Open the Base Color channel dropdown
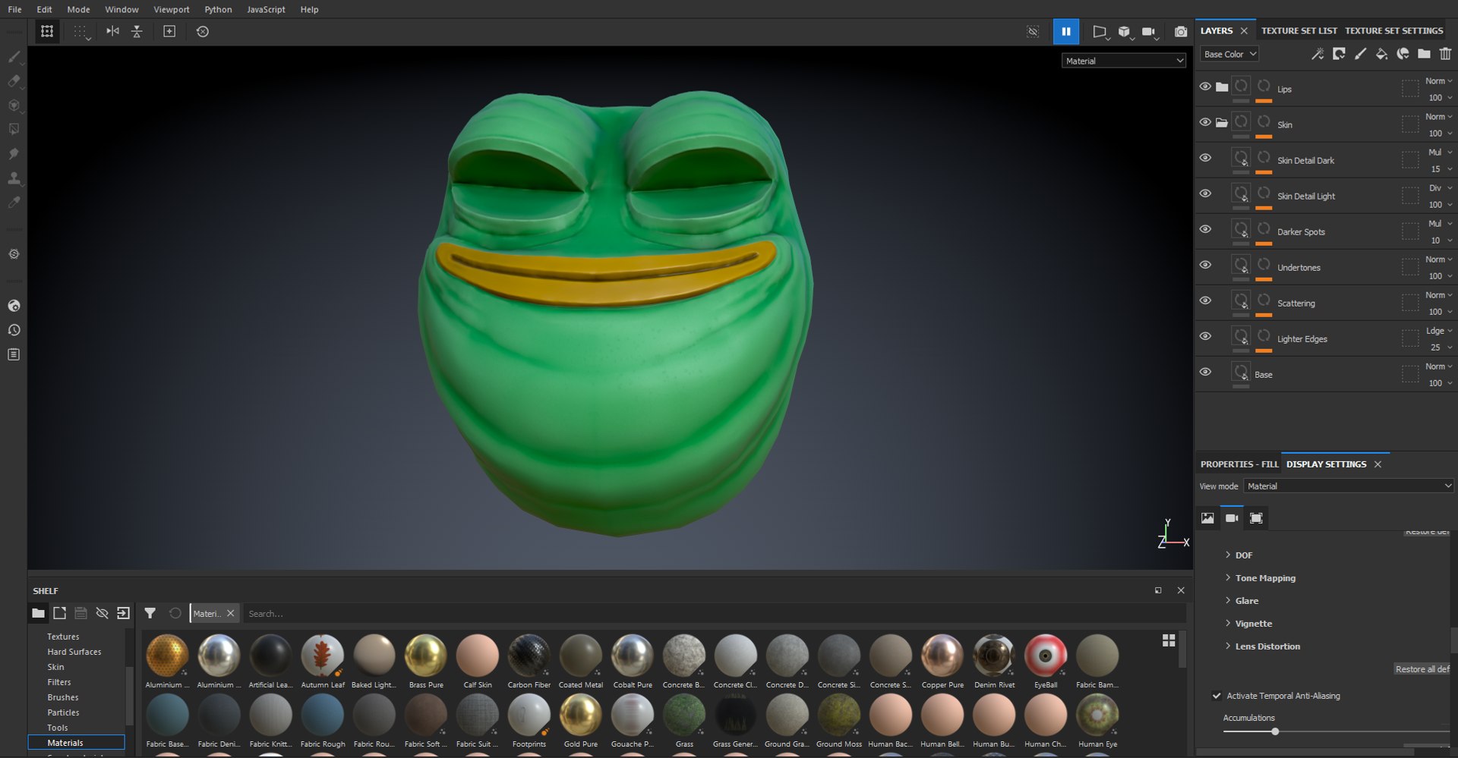This screenshot has height=758, width=1458. coord(1229,54)
